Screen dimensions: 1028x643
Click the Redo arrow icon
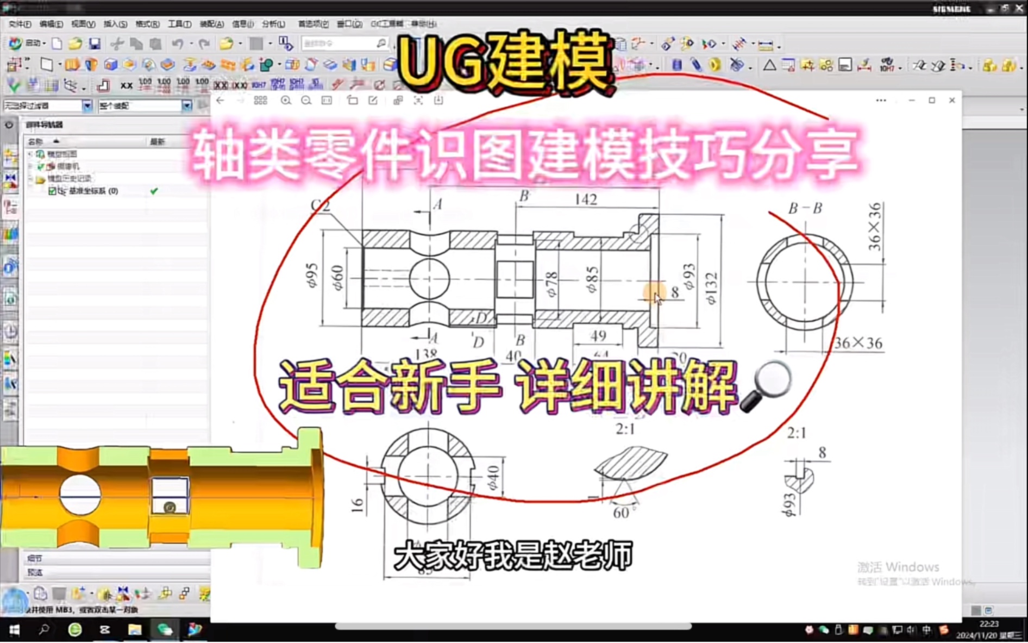(x=204, y=43)
